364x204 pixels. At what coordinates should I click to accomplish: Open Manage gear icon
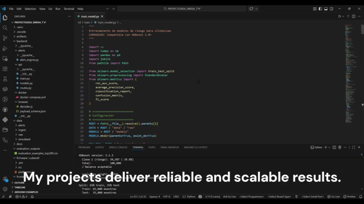click(5, 189)
